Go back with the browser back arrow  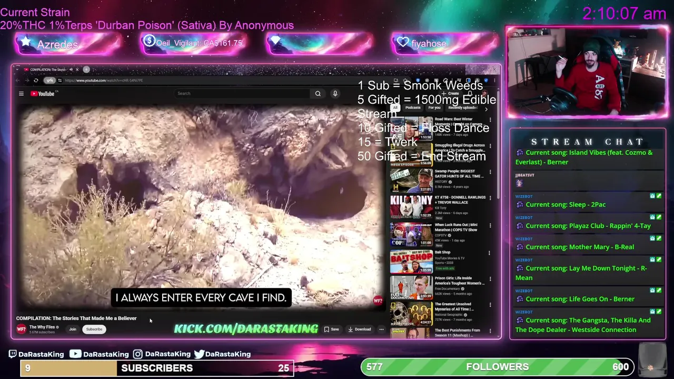pos(17,81)
